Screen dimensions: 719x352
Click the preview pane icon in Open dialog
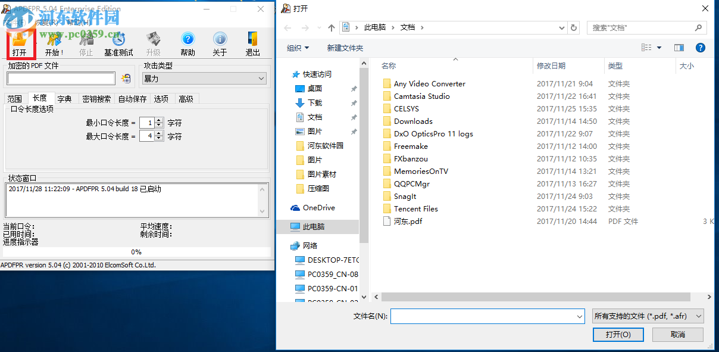(679, 48)
